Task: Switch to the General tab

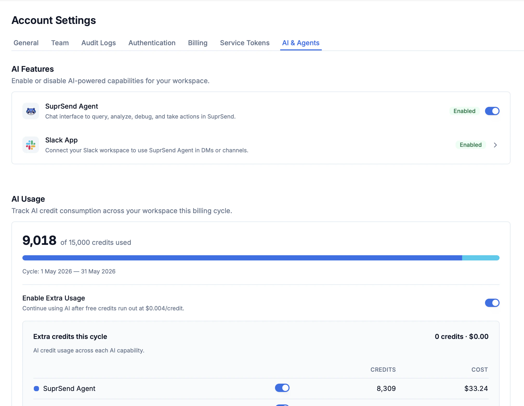Action: (26, 43)
